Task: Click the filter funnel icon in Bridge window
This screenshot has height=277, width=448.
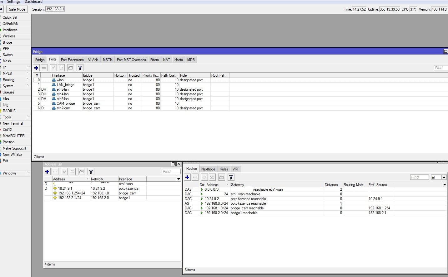Action: 80,68
